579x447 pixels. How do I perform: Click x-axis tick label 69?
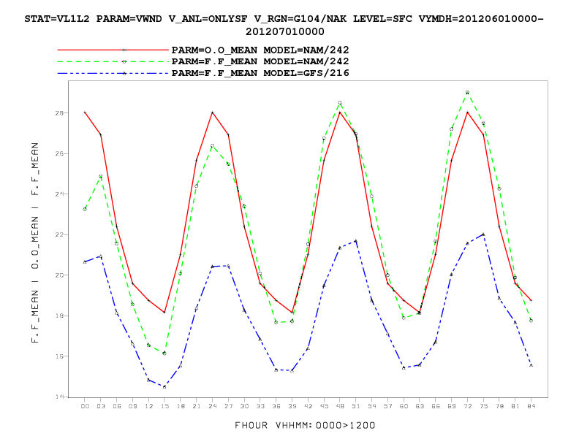coord(452,406)
